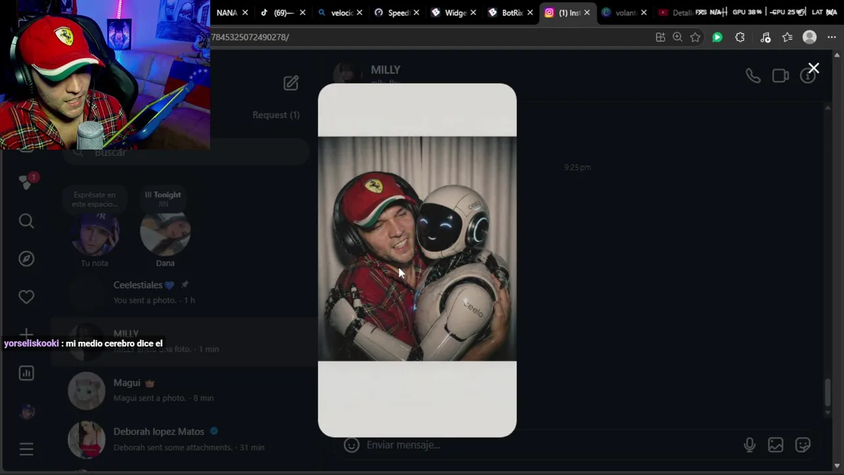The image size is (844, 475).
Task: Open browser settings and more menu
Action: click(831, 37)
